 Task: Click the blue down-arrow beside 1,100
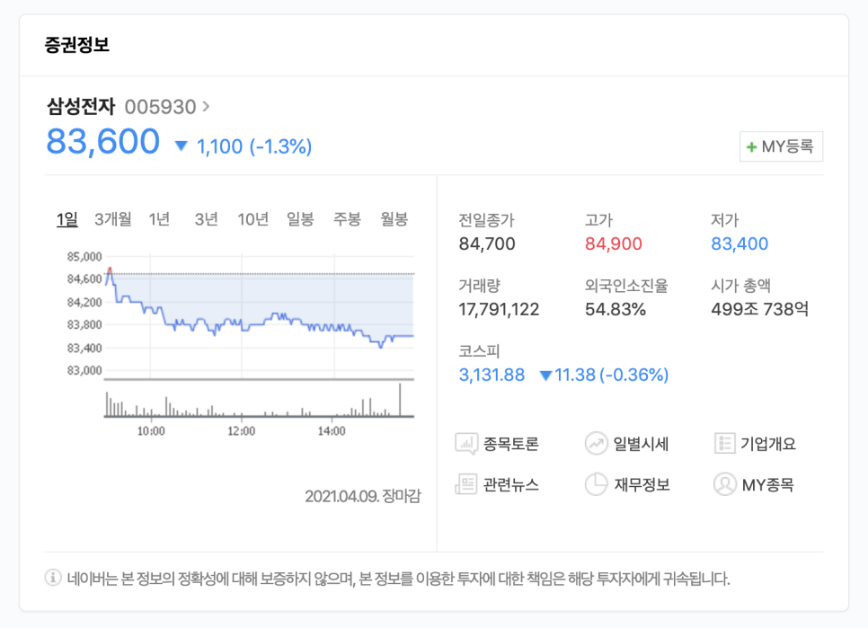[181, 146]
